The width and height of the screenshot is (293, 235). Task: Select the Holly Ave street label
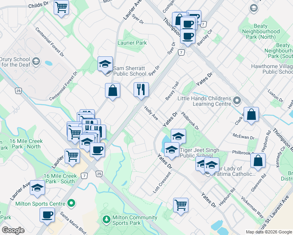[151, 113]
